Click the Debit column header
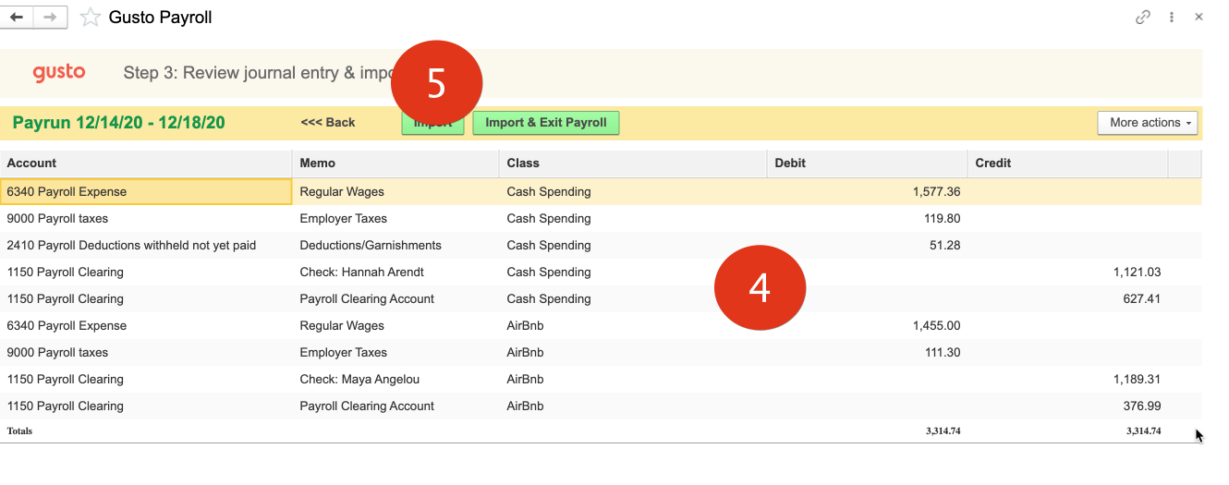The height and width of the screenshot is (485, 1229). click(867, 163)
